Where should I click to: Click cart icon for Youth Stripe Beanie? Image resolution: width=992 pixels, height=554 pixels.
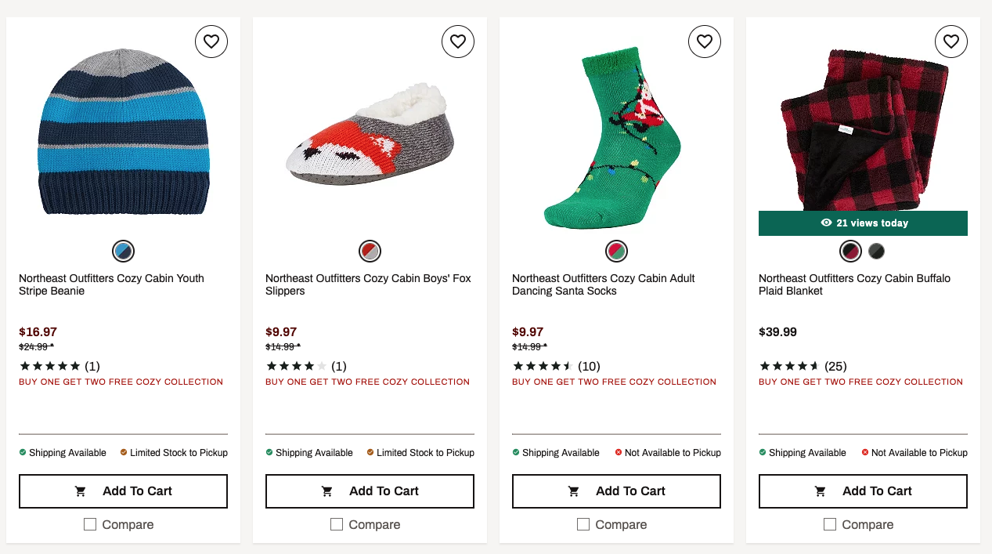coord(81,491)
